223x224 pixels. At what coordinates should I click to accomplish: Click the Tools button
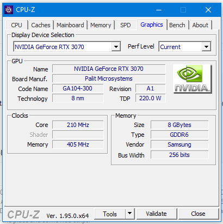(110, 214)
